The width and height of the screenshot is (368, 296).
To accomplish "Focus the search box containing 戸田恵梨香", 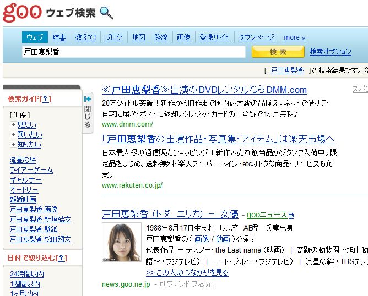I will [134, 52].
